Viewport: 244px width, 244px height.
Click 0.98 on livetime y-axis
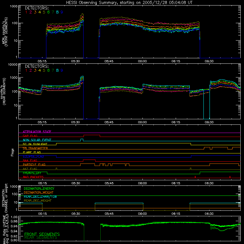pyautogui.click(x=14, y=221)
